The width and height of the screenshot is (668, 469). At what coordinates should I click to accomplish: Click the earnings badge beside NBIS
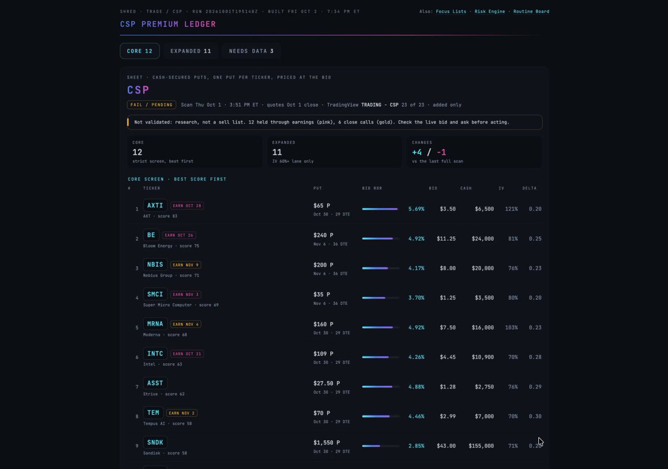tap(187, 265)
